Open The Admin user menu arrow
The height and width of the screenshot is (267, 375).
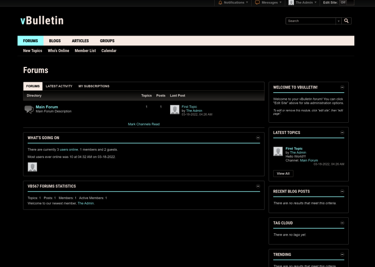315,2
